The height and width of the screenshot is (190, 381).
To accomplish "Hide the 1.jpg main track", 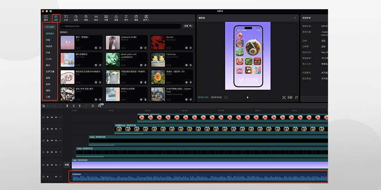I will (x=52, y=165).
